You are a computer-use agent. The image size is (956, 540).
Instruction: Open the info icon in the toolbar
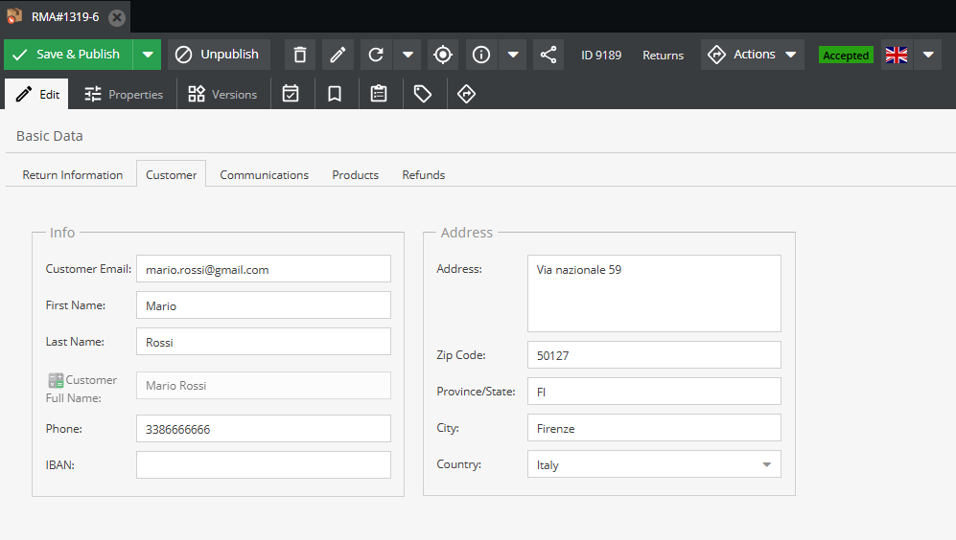[481, 55]
